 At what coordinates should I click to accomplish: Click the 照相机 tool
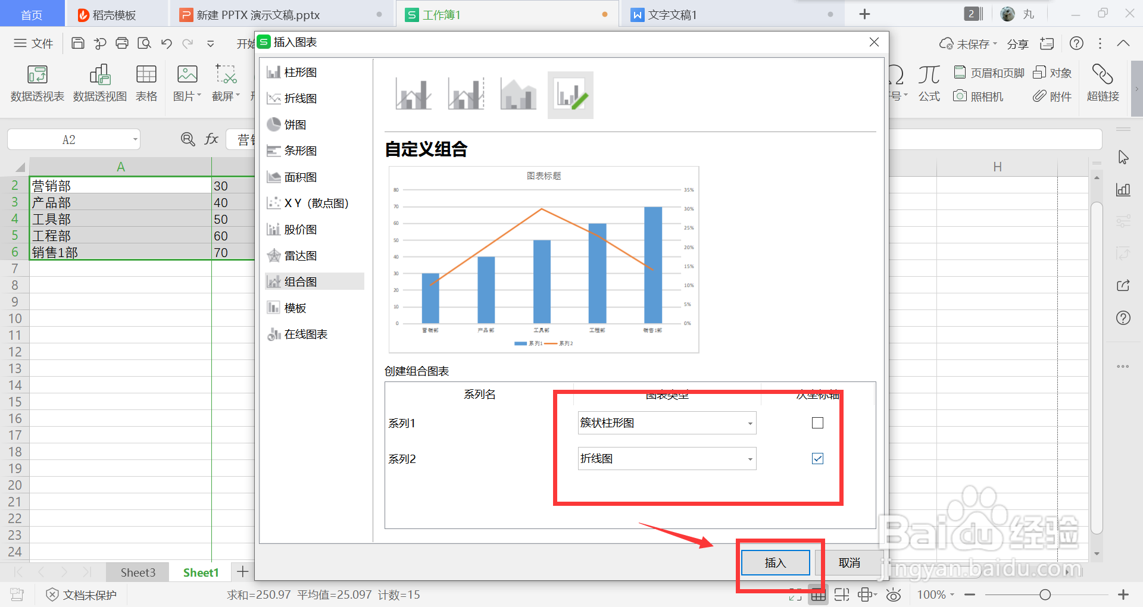[978, 96]
